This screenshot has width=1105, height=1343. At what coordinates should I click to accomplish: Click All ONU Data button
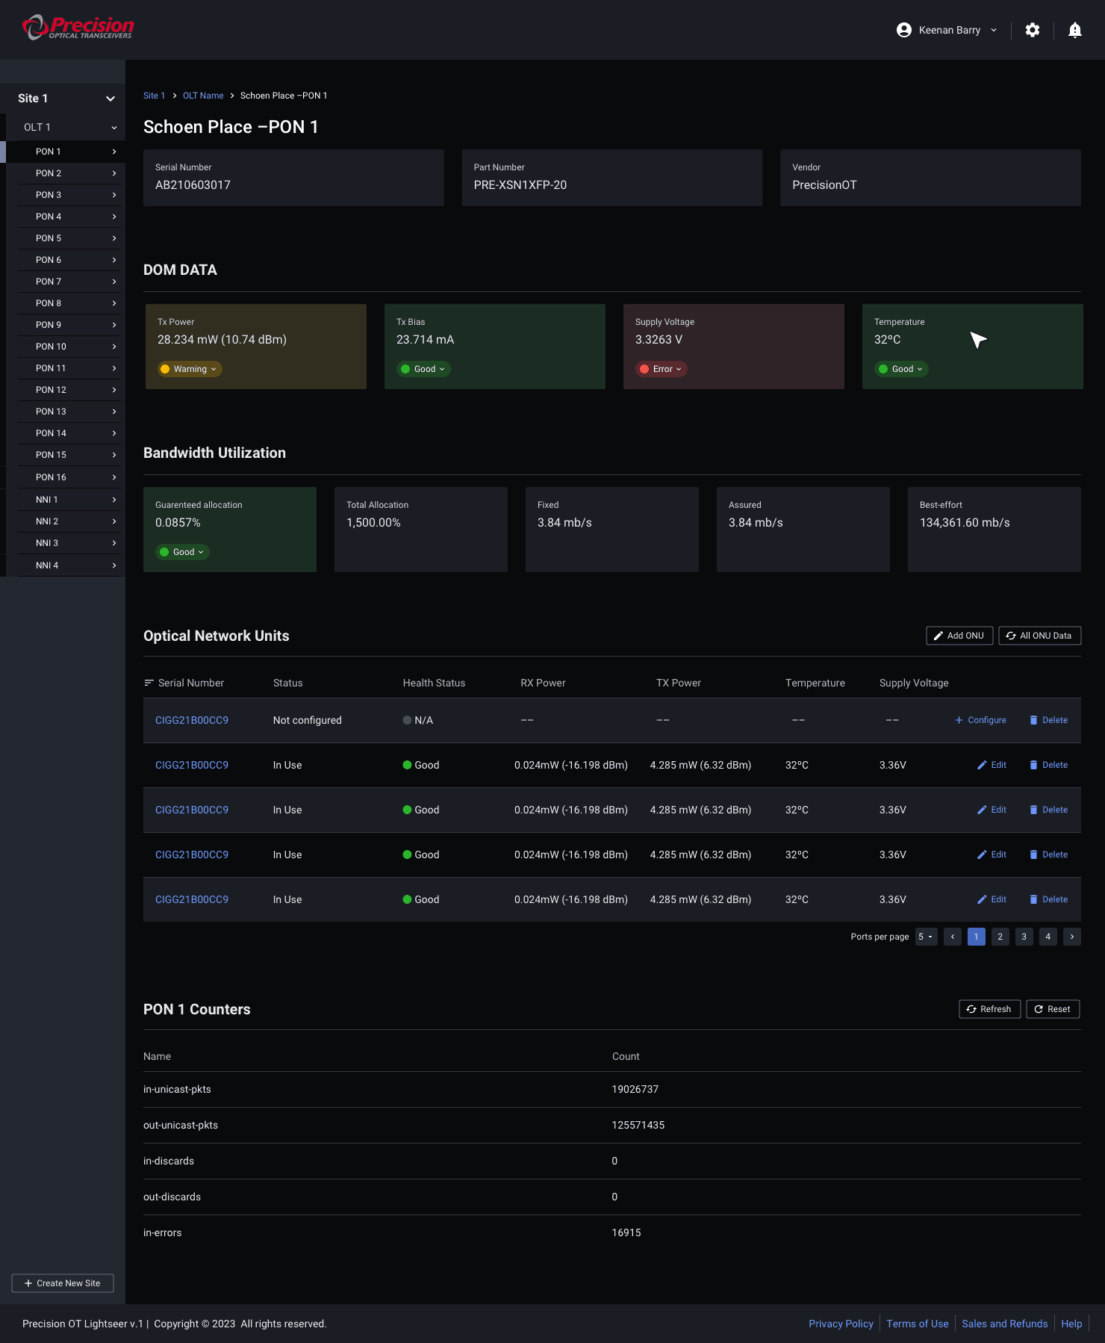1039,636
